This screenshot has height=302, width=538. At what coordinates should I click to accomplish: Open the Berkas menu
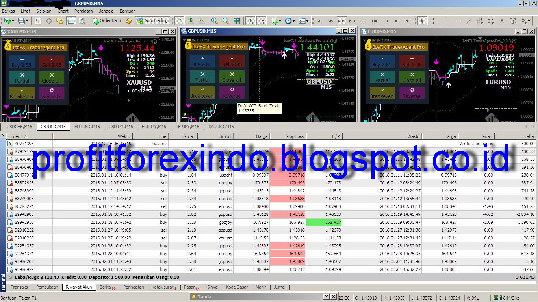8,11
